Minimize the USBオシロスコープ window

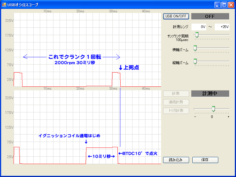coord(217,5)
